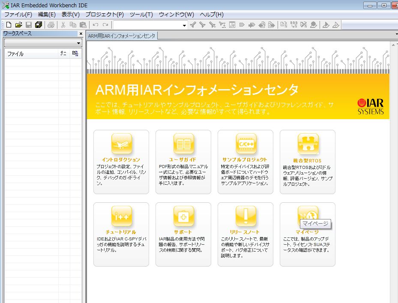
Task: Expand the workspace configuration dropdown
Action: 78,43
